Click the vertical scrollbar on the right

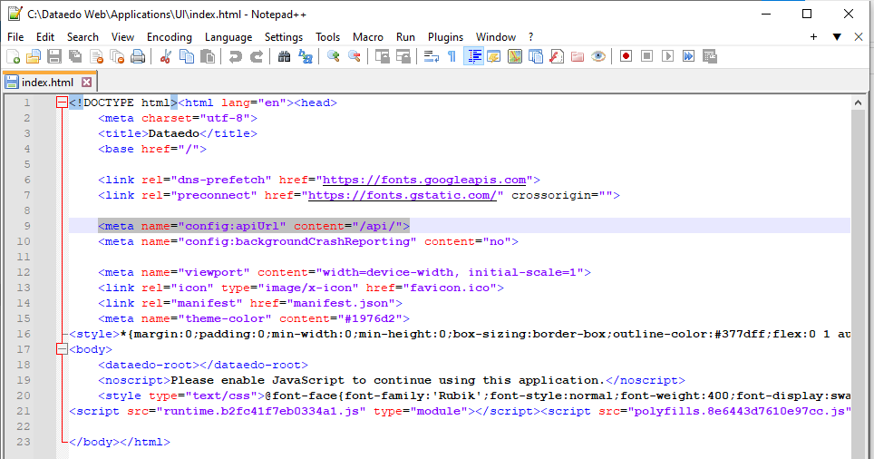click(x=859, y=272)
